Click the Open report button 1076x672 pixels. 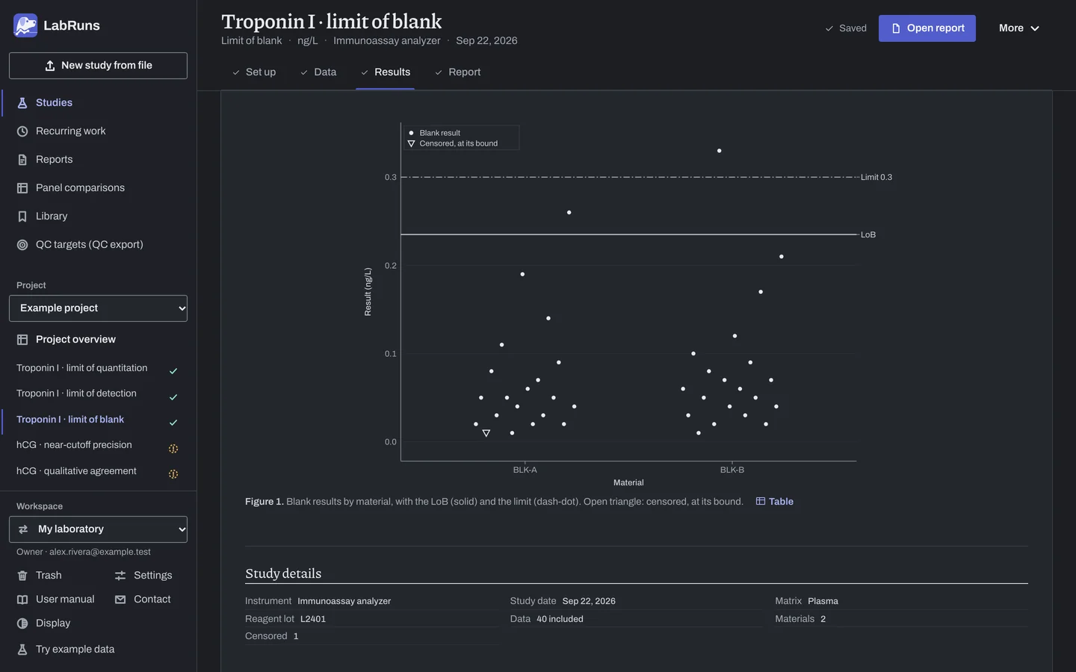click(x=927, y=28)
